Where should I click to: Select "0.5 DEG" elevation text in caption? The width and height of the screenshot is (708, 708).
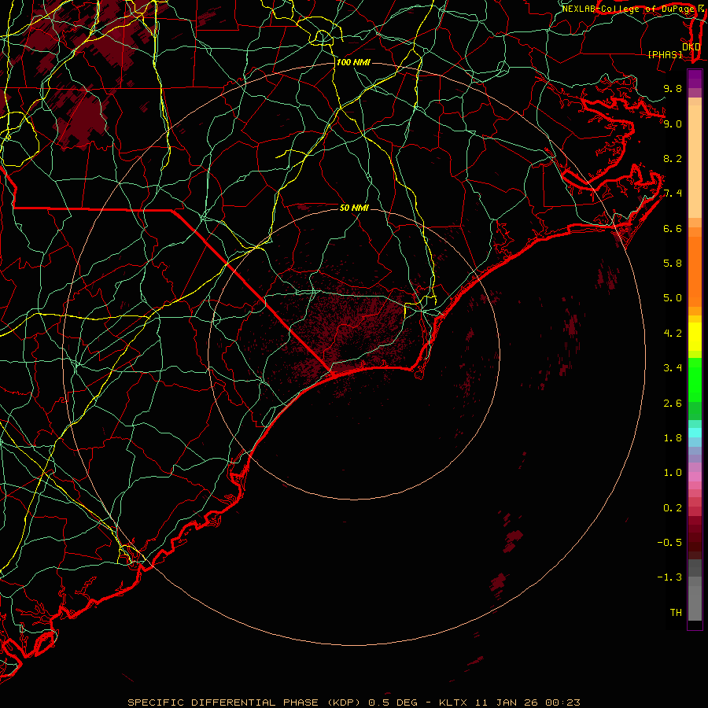(394, 702)
